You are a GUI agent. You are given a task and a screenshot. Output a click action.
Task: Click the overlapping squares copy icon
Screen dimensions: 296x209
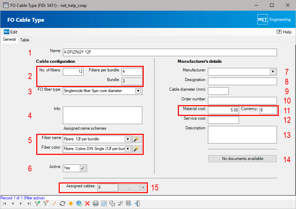click(112, 203)
